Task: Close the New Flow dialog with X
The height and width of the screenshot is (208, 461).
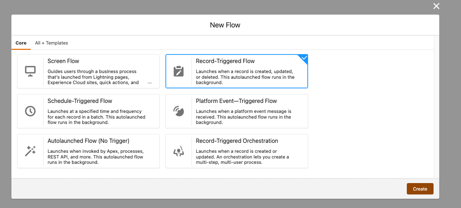Action: (436, 6)
